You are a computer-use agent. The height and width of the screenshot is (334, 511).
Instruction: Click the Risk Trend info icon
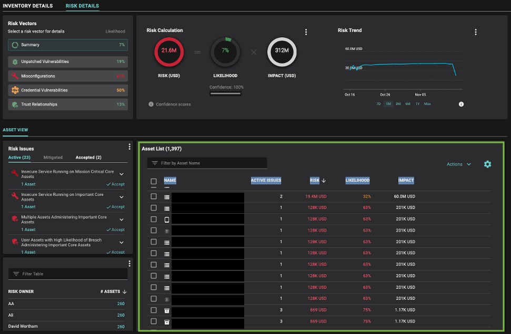461,104
